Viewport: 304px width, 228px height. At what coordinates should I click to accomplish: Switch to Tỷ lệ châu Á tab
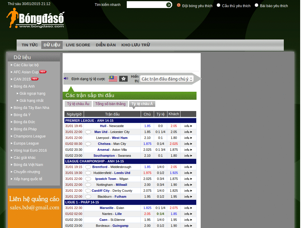click(142, 104)
